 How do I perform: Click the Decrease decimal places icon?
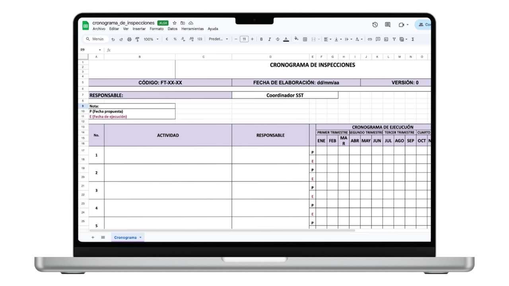pos(183,39)
